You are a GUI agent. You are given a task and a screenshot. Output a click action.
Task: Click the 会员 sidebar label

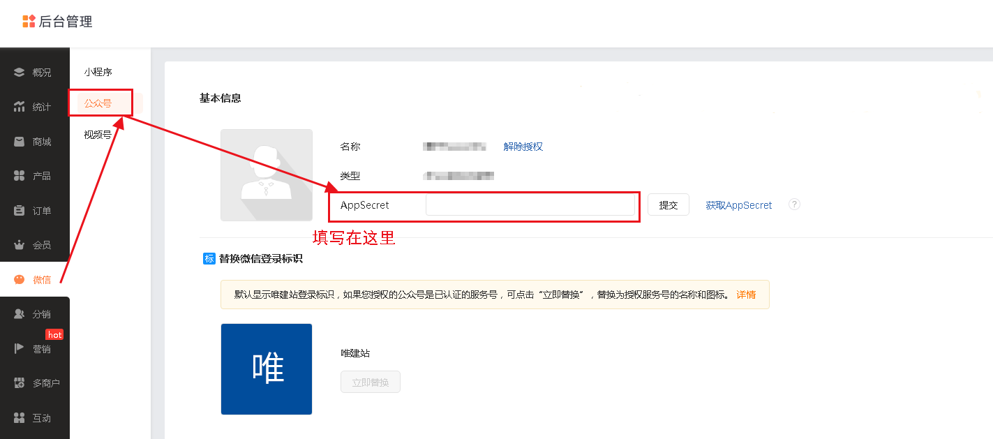coord(42,245)
